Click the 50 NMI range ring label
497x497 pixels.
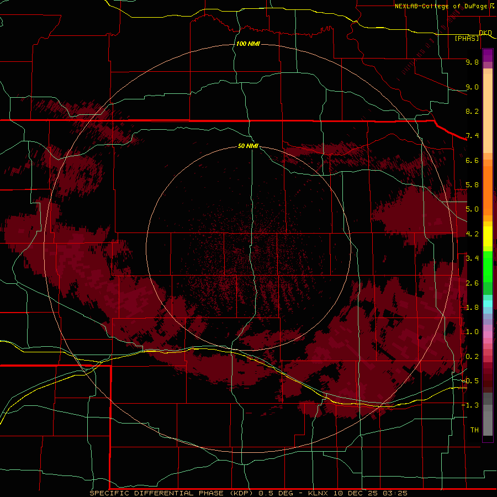pyautogui.click(x=248, y=146)
